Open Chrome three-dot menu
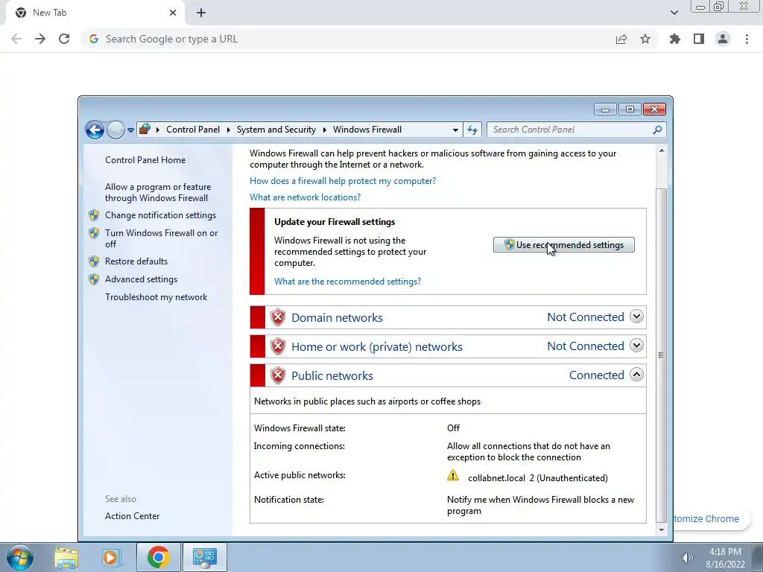Viewport: 763px width, 572px height. [747, 39]
